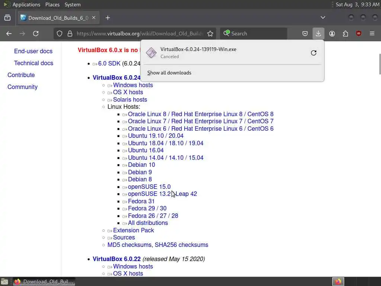Click the Ubuntu 19.10 / 20.04 link

point(156,136)
